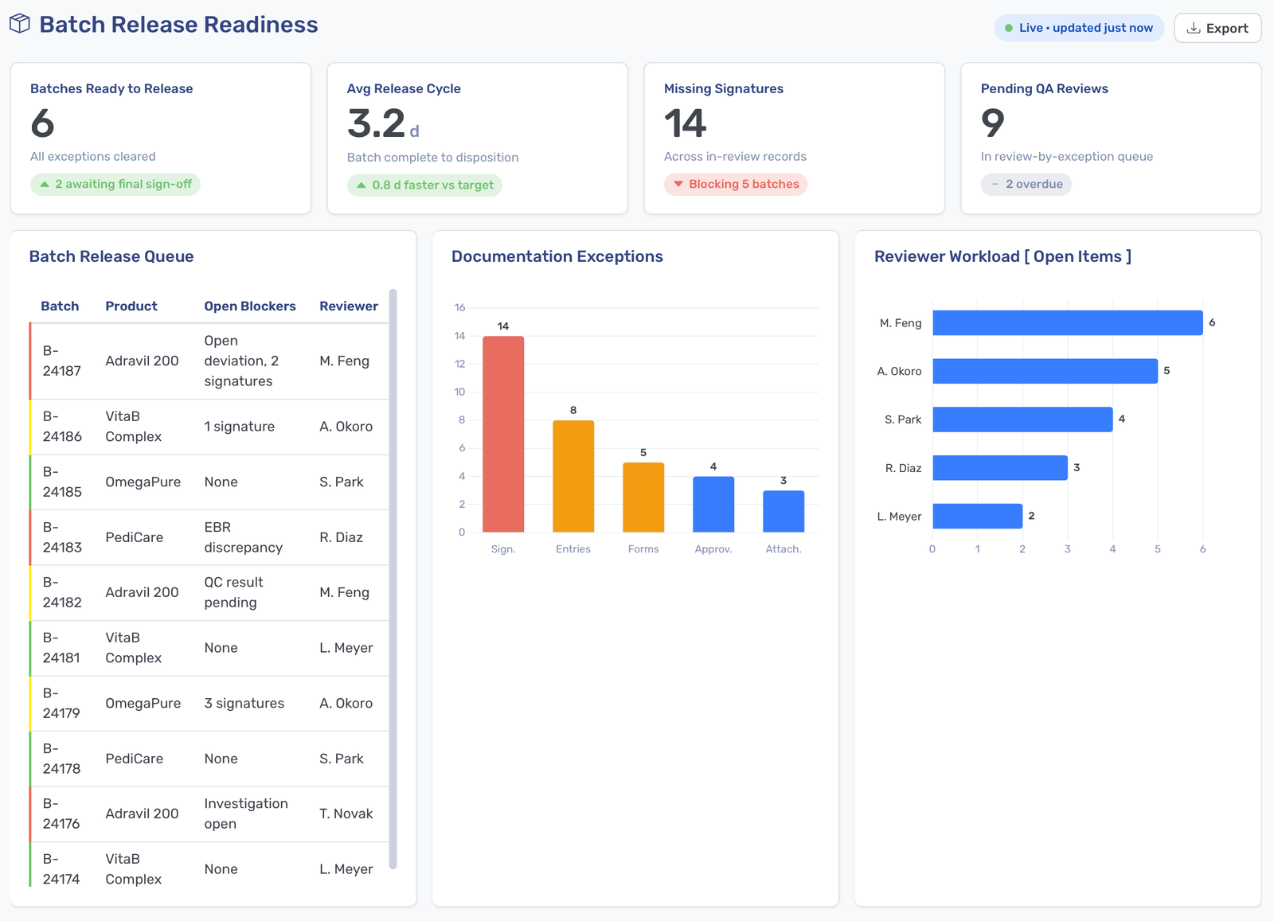Click the download icon in Export button
This screenshot has height=921, width=1274.
click(1194, 28)
